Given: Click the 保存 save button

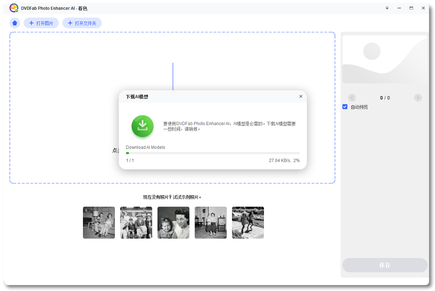Looking at the screenshot, I should (385, 265).
